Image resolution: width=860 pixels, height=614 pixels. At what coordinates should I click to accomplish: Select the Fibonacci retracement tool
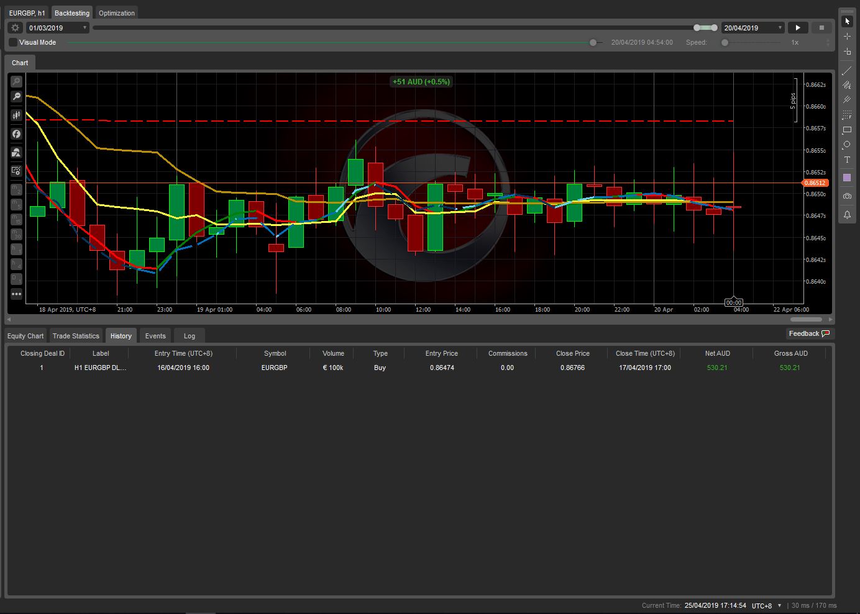pyautogui.click(x=847, y=115)
